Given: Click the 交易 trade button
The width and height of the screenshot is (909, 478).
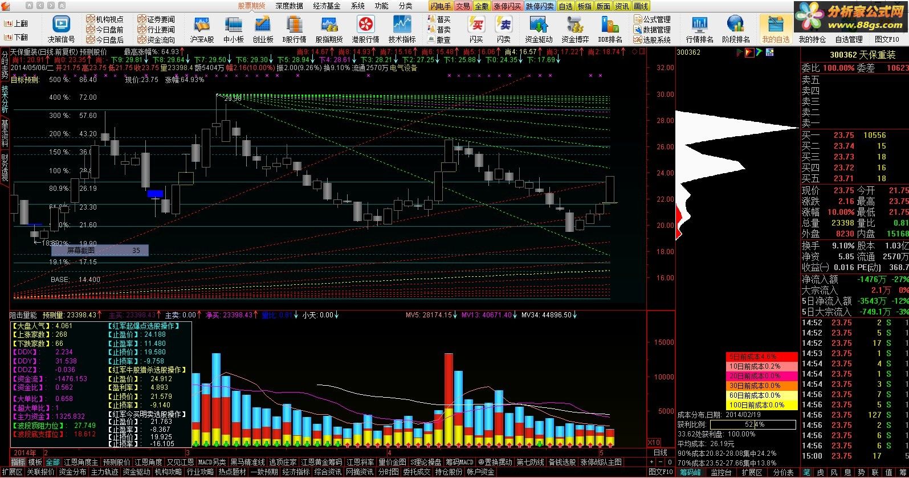Looking at the screenshot, I should click(x=463, y=6).
